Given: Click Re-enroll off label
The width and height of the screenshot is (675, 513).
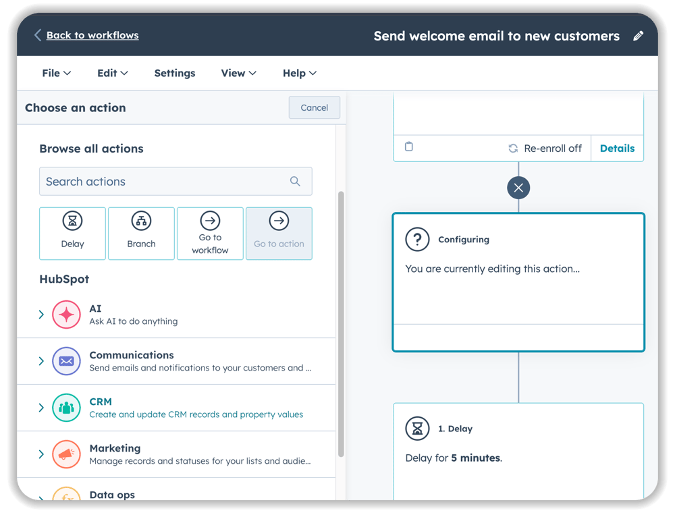Looking at the screenshot, I should tap(553, 148).
